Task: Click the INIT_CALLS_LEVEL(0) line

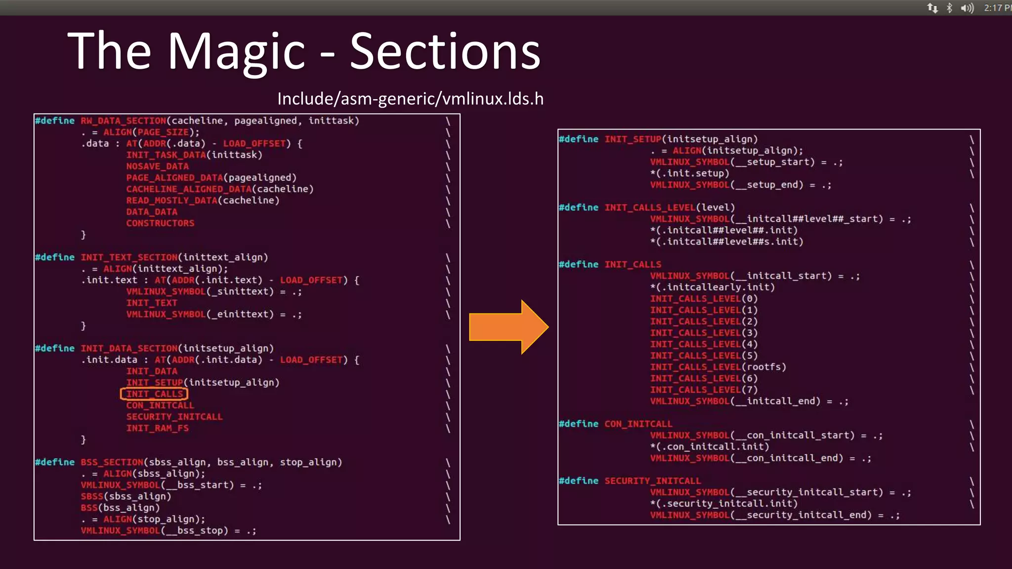Action: (x=704, y=298)
